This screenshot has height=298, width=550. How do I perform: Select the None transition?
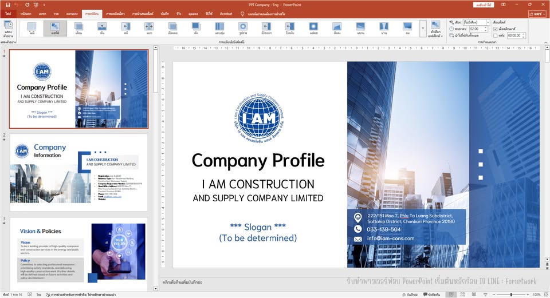pos(32,28)
